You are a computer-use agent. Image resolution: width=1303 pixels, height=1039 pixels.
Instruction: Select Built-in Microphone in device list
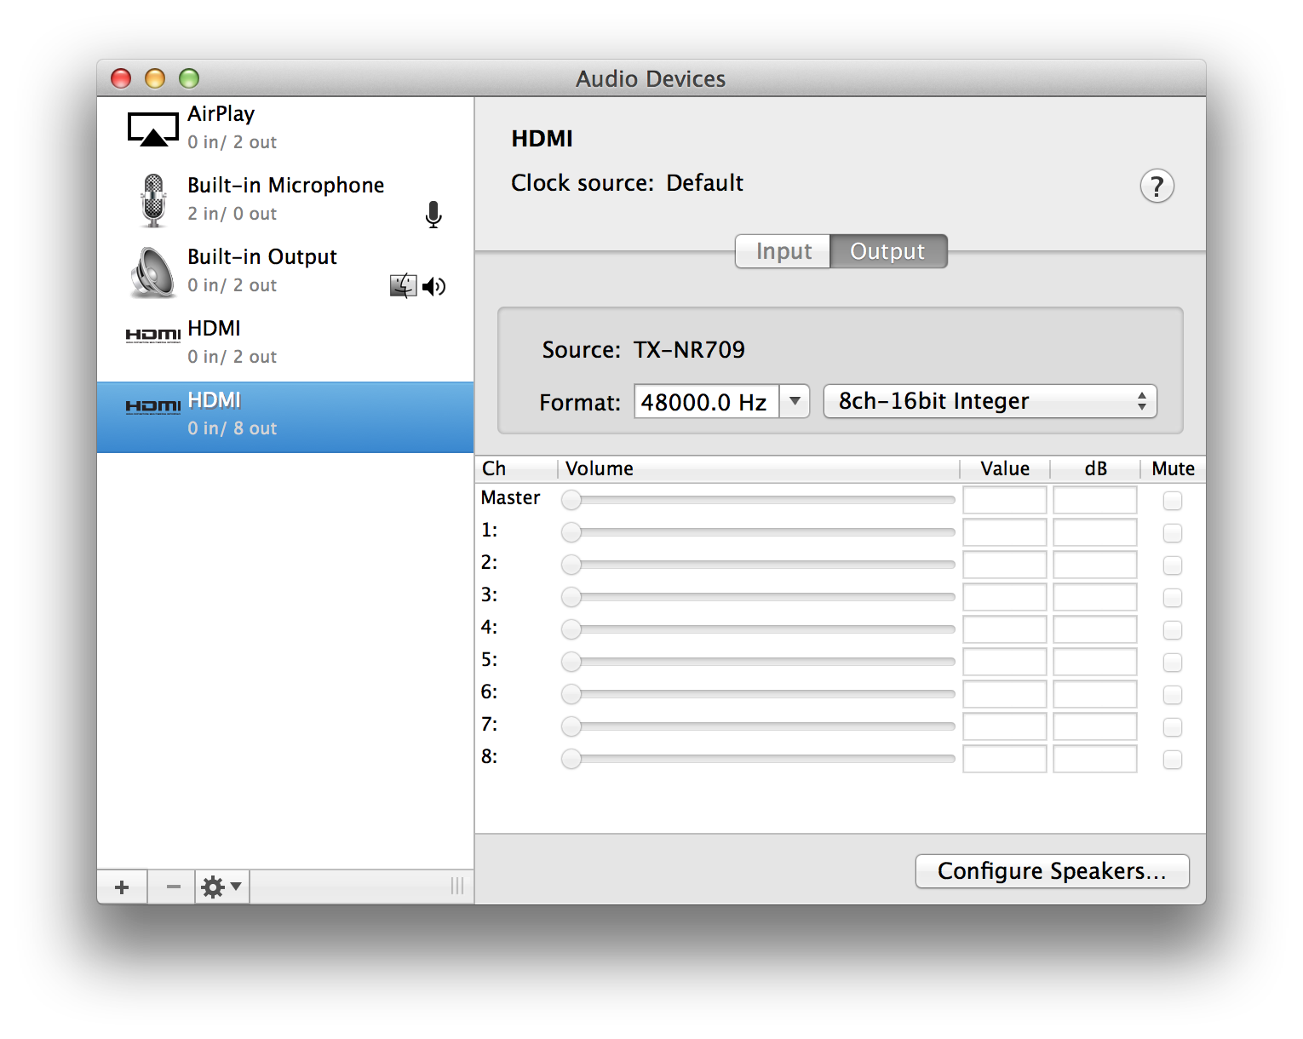pos(285,201)
